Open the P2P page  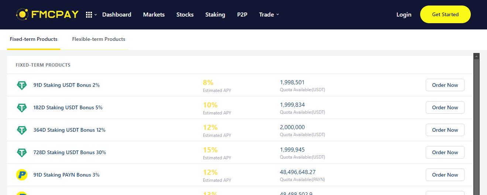click(242, 15)
